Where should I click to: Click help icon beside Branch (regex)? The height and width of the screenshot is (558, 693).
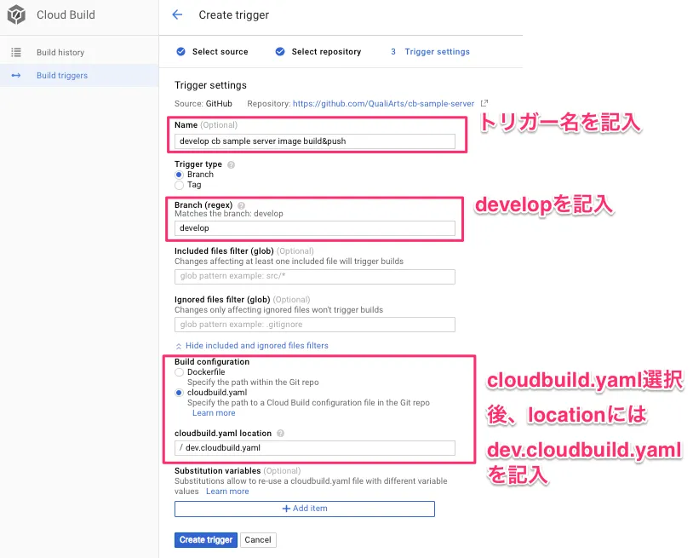241,205
